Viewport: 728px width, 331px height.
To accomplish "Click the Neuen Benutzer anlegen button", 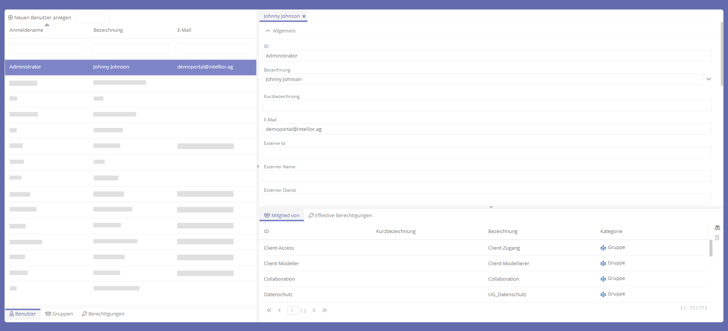I will (40, 17).
